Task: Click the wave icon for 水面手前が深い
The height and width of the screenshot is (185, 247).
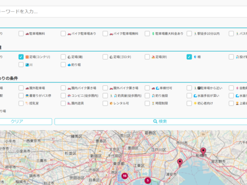Action: pos(195,96)
